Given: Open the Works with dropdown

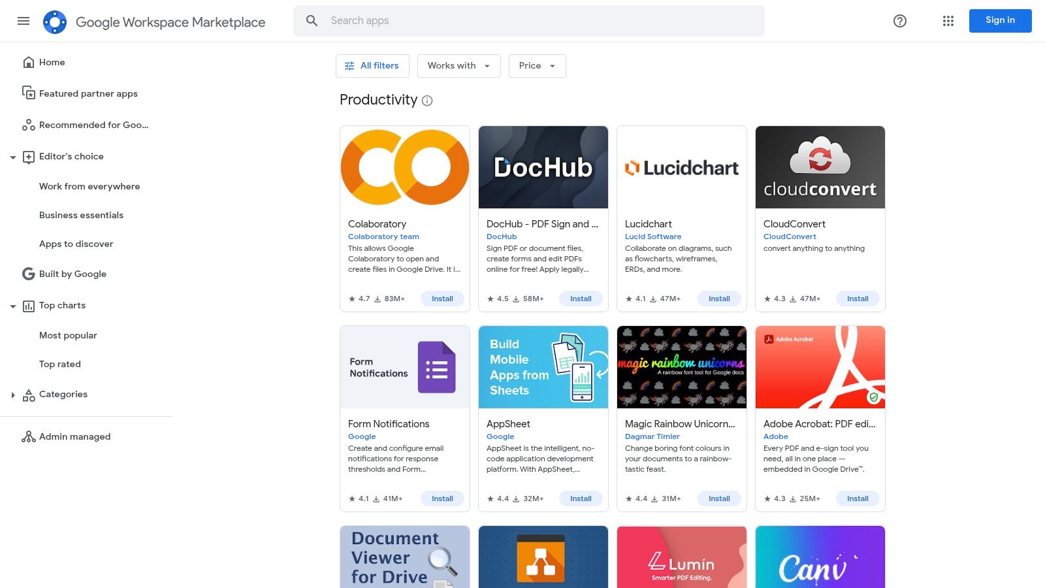Looking at the screenshot, I should click(x=458, y=65).
